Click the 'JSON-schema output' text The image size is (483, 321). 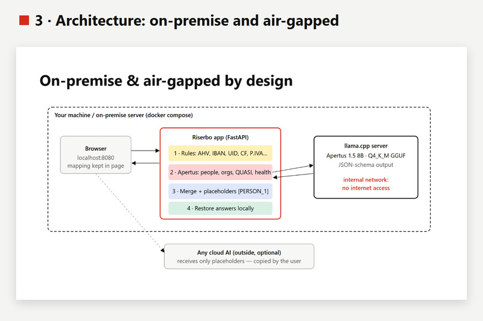click(x=366, y=164)
